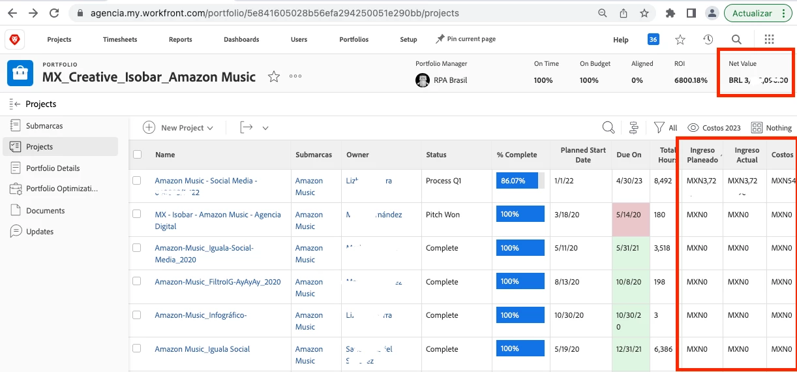Select all projects header checkbox
The height and width of the screenshot is (372, 797).
coord(137,154)
